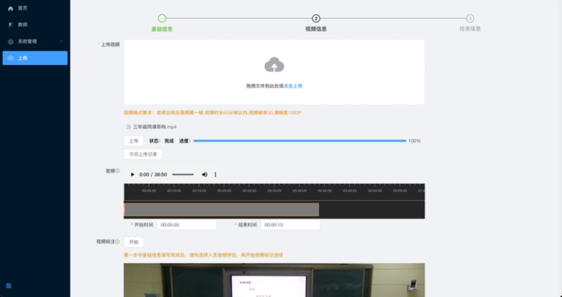Image resolution: width=562 pixels, height=297 pixels.
Task: Click the 上传 upload button
Action: pyautogui.click(x=133, y=141)
